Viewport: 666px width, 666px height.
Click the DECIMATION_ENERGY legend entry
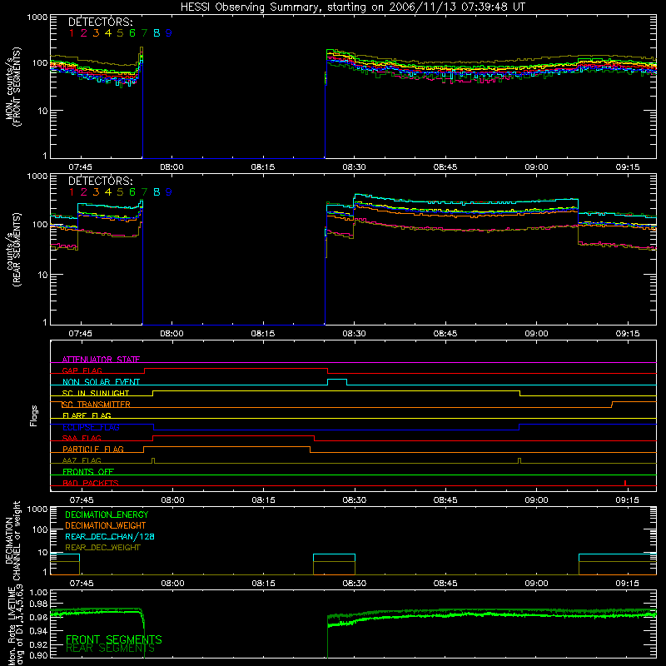(x=107, y=514)
